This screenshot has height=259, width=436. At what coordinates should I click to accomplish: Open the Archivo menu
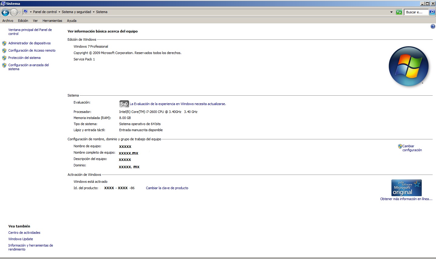tap(8, 21)
